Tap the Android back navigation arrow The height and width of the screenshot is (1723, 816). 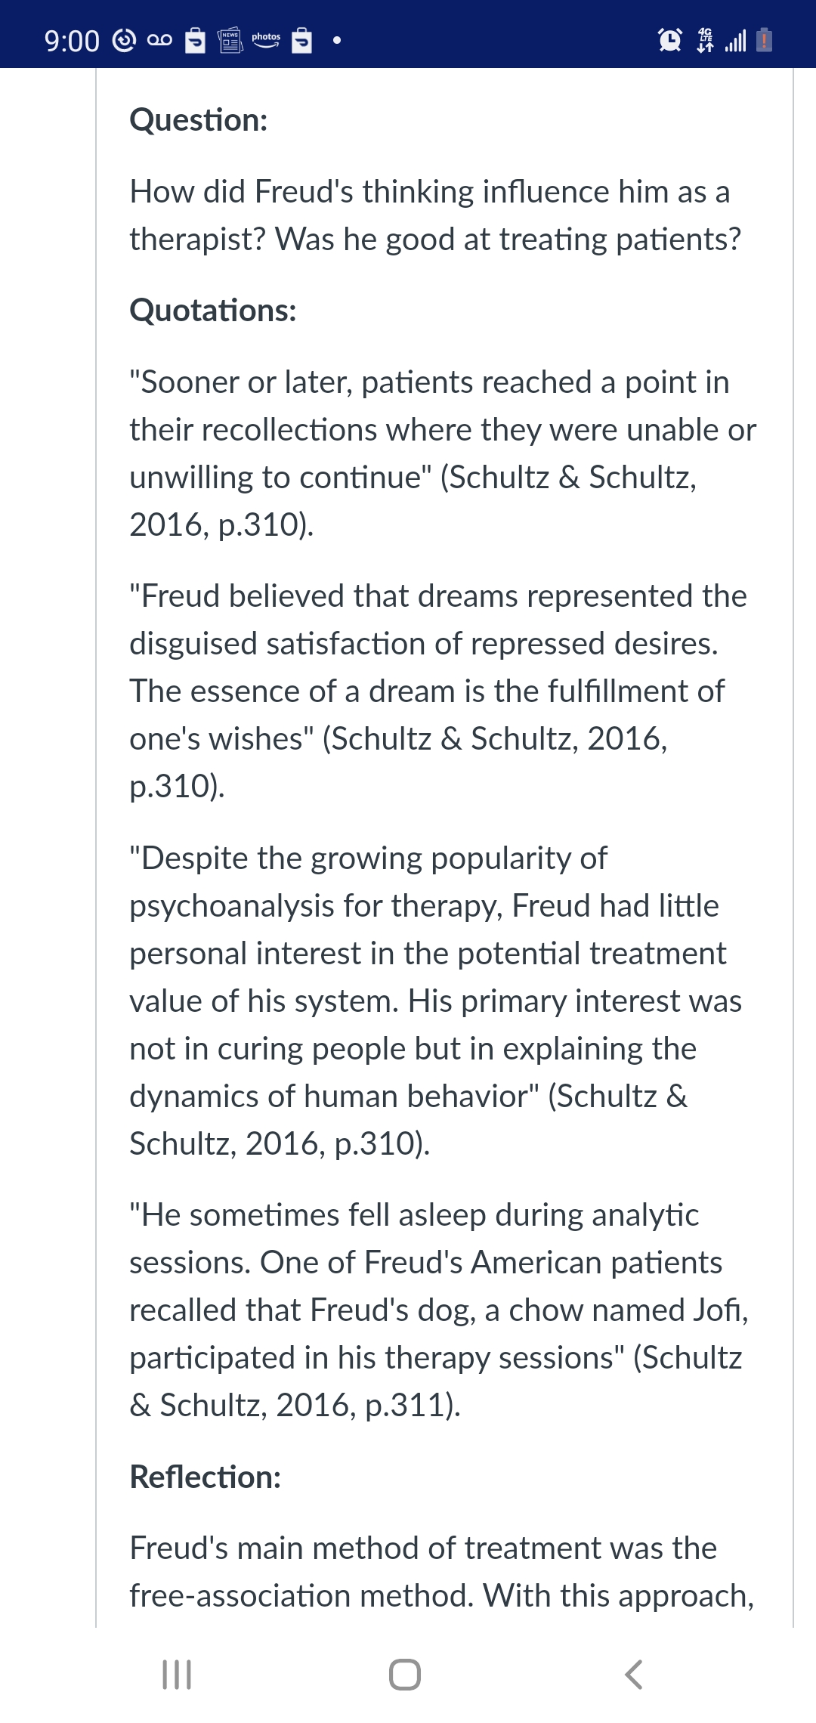(634, 1675)
